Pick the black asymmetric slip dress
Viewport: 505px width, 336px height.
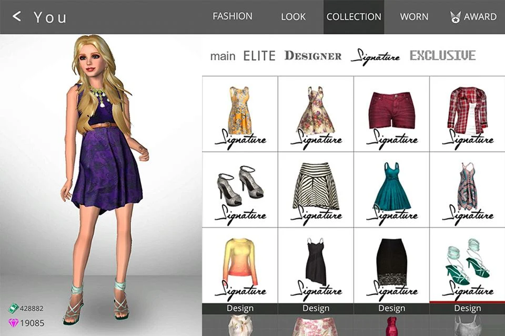[316, 265]
